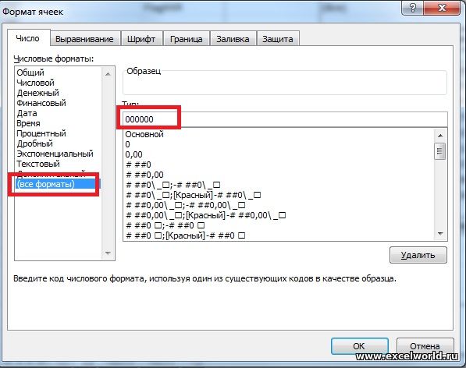The image size is (466, 368).
Task: Go to the Граница tab
Action: [x=187, y=39]
